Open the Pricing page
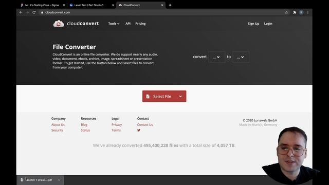329x185 pixels. coord(140,24)
